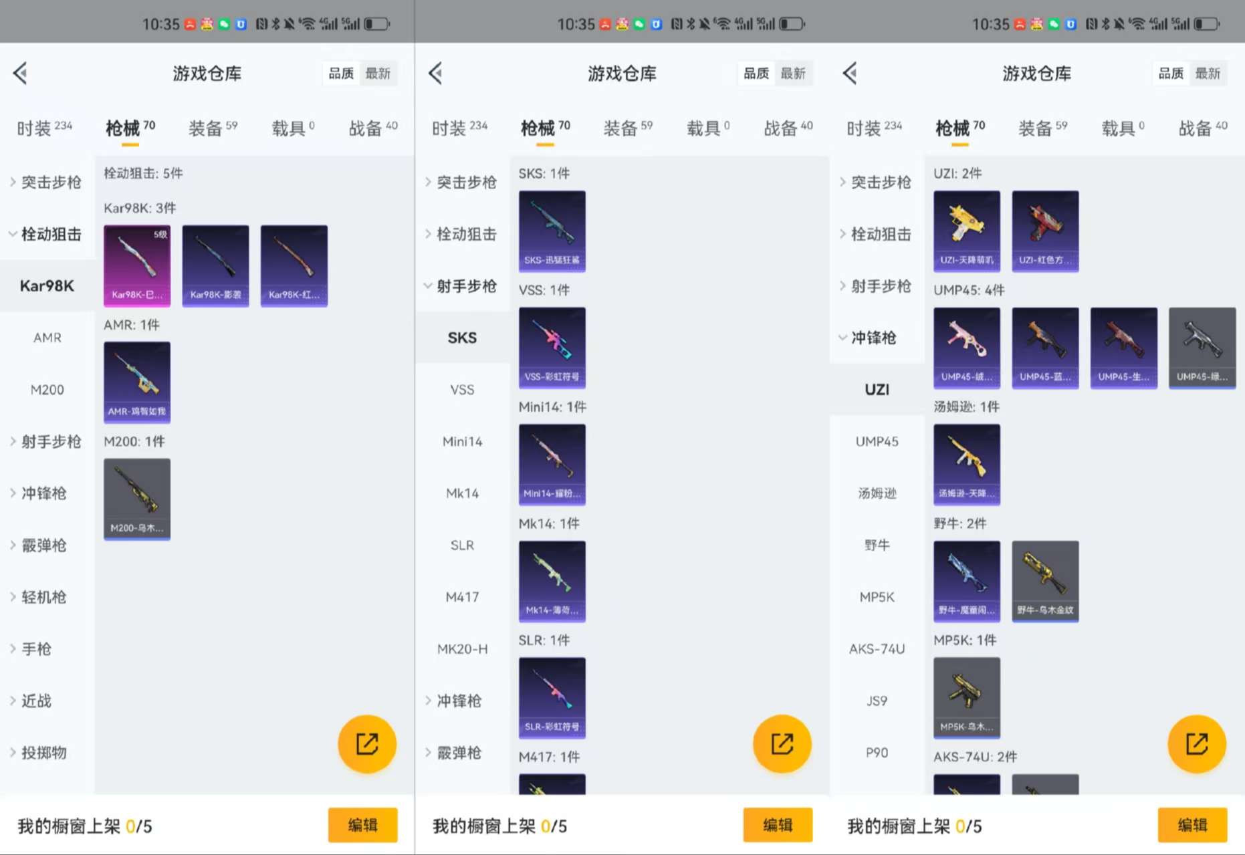Open the 战备 40 tab in right screen
Image resolution: width=1245 pixels, height=855 pixels.
tap(1203, 128)
